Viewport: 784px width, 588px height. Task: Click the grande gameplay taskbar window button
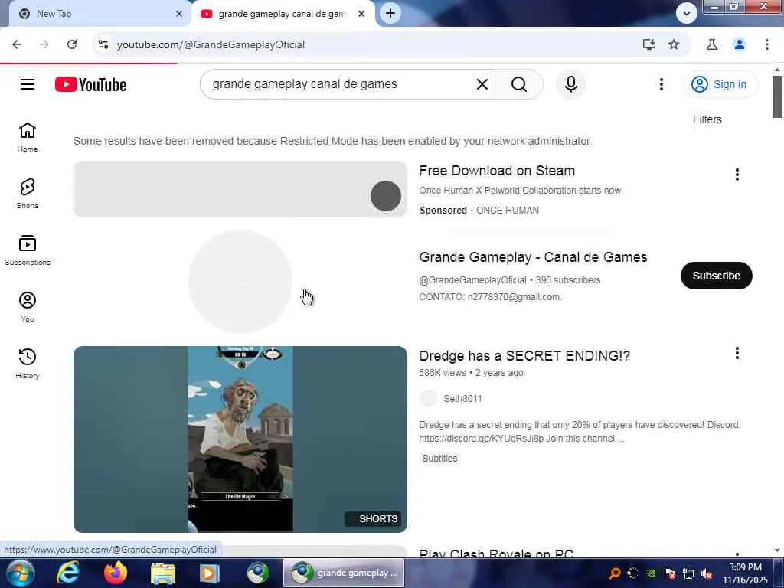pyautogui.click(x=344, y=573)
